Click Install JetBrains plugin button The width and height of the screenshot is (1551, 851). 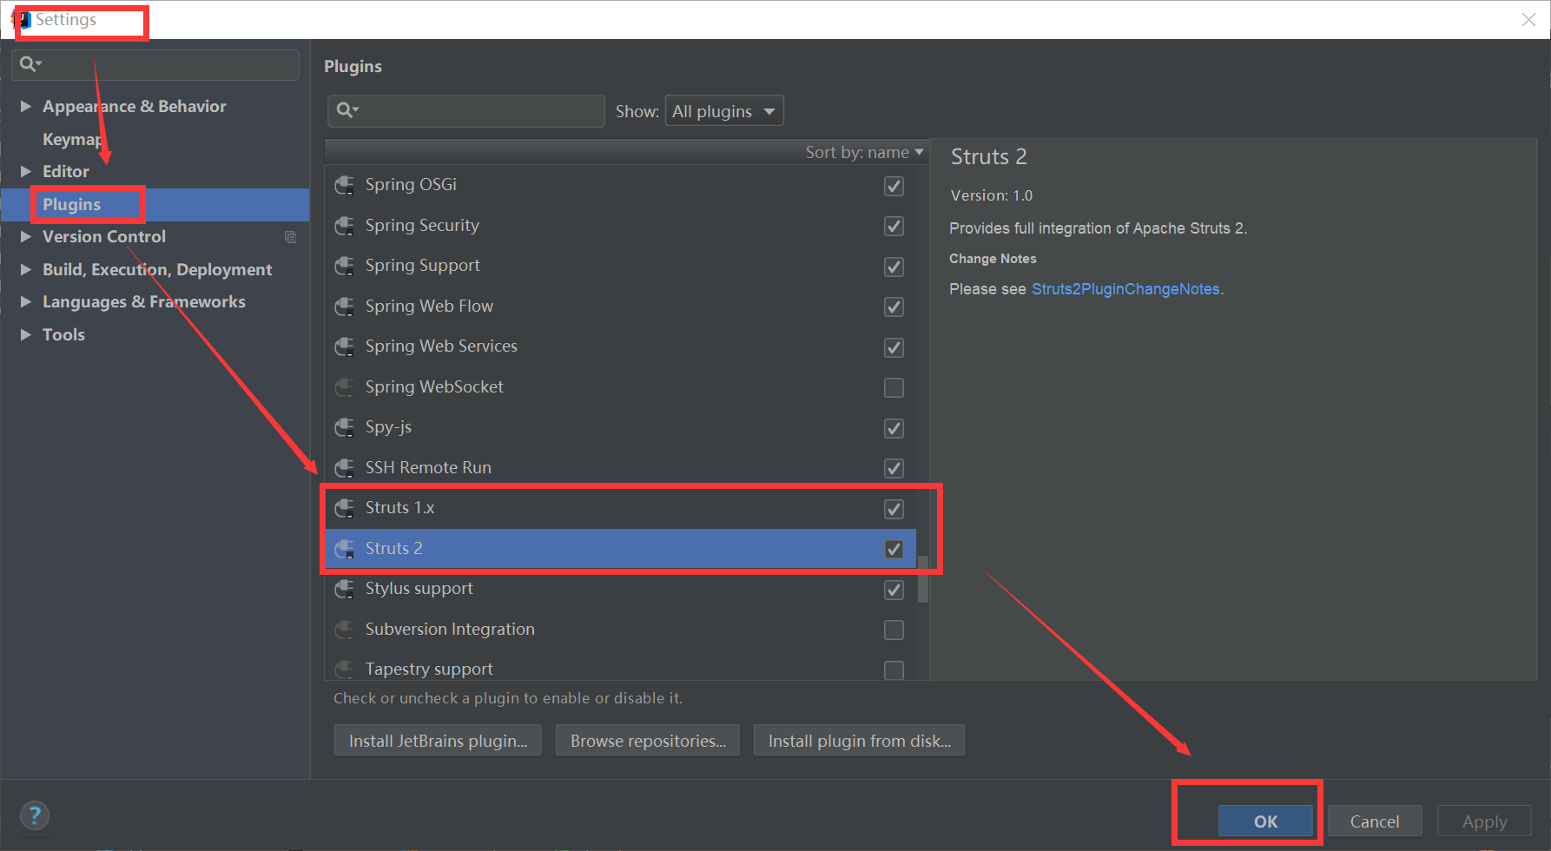[438, 741]
